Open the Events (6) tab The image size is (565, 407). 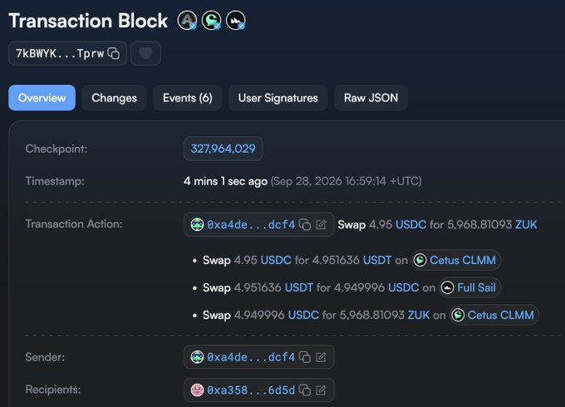click(x=188, y=98)
